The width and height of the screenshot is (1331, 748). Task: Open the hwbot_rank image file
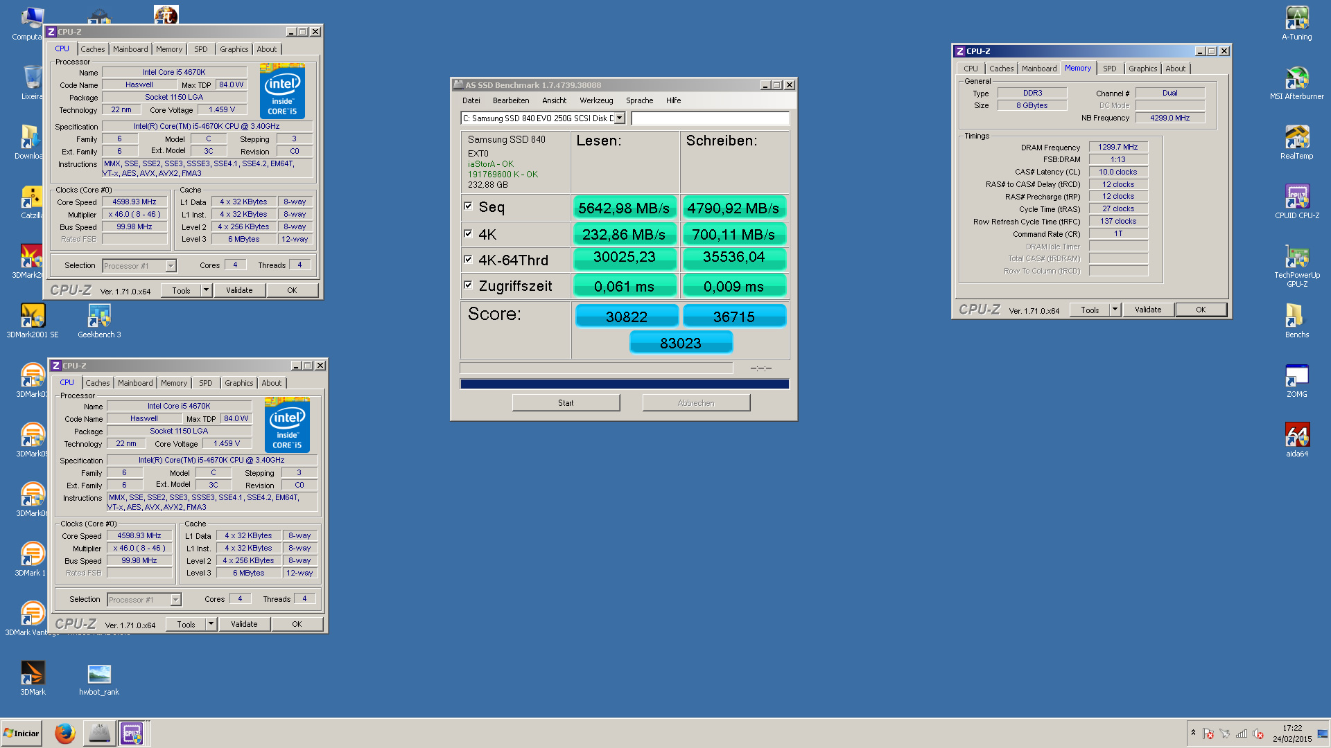point(99,674)
